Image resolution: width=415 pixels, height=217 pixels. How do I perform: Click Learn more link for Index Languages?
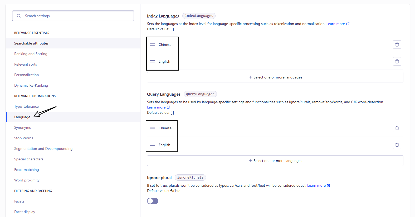[x=338, y=24]
